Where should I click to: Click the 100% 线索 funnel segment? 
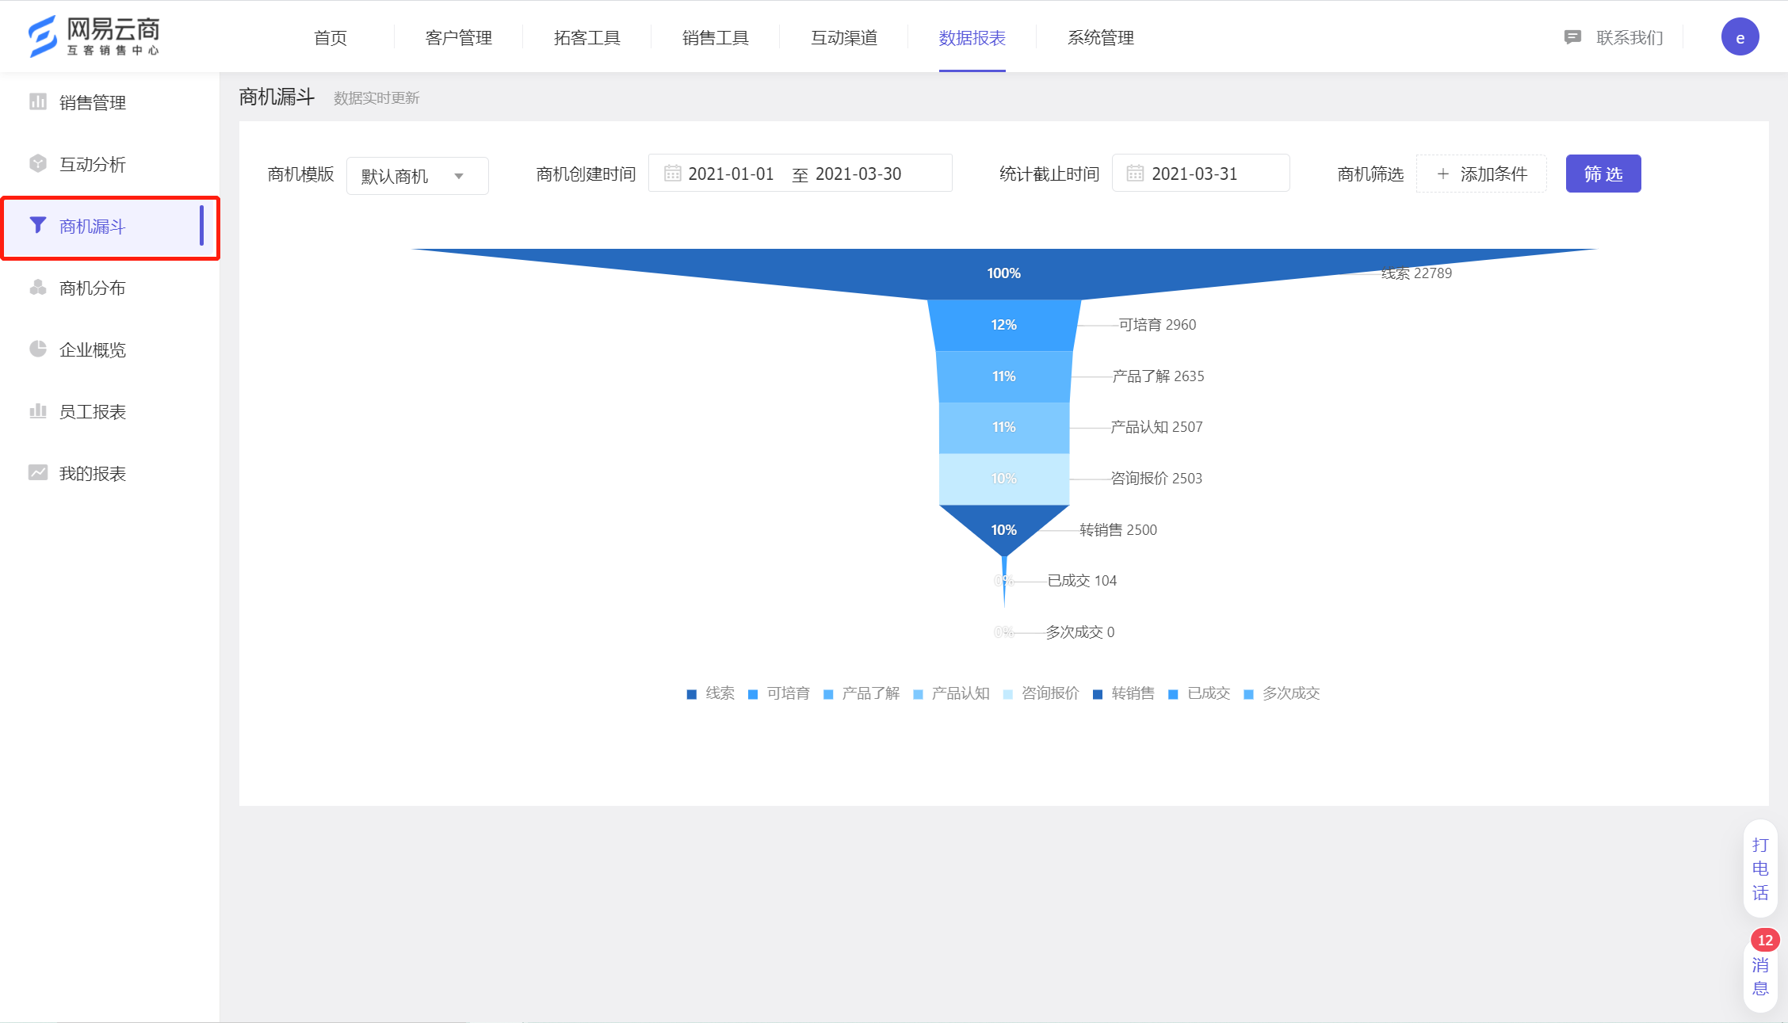(1003, 273)
